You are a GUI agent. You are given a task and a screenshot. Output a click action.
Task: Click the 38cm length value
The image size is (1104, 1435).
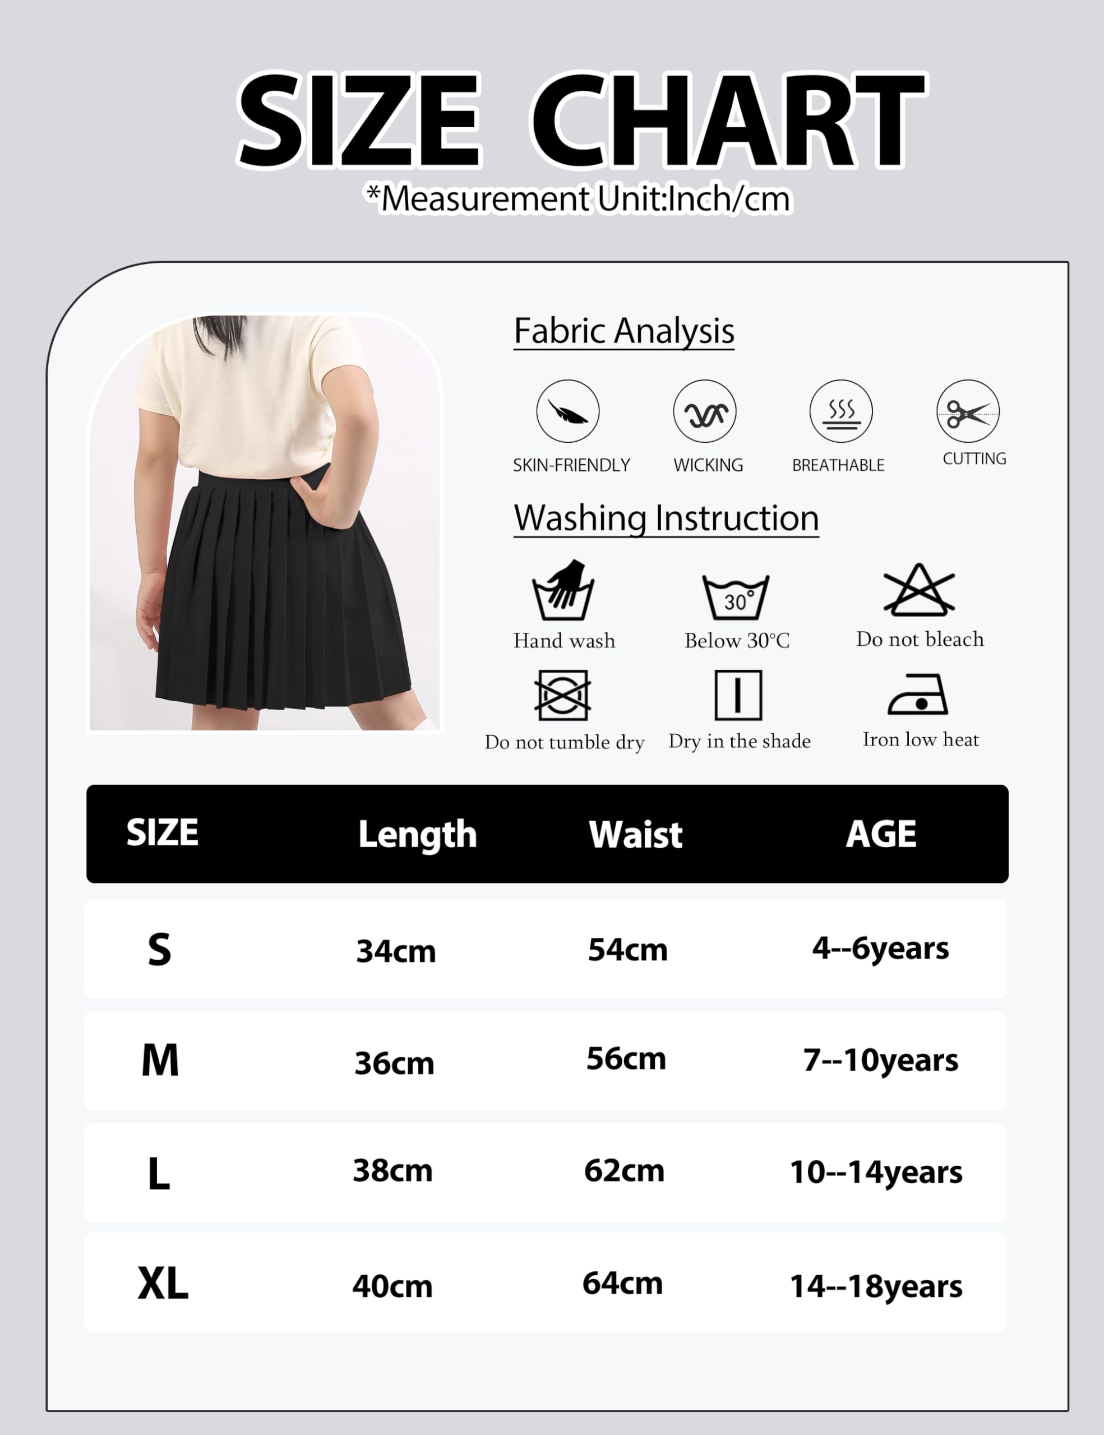(x=392, y=1170)
